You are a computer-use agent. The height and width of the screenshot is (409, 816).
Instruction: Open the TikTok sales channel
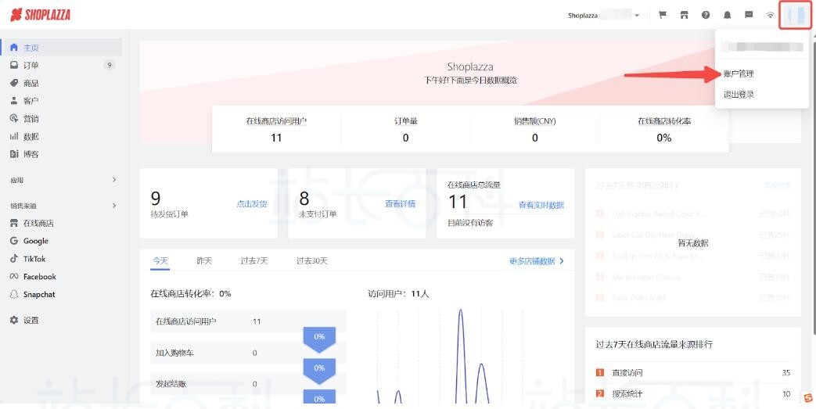pos(61,259)
